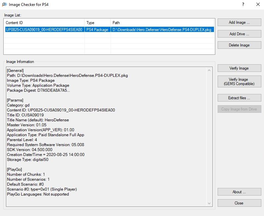Click the PS4 Package type cell

pos(97,30)
